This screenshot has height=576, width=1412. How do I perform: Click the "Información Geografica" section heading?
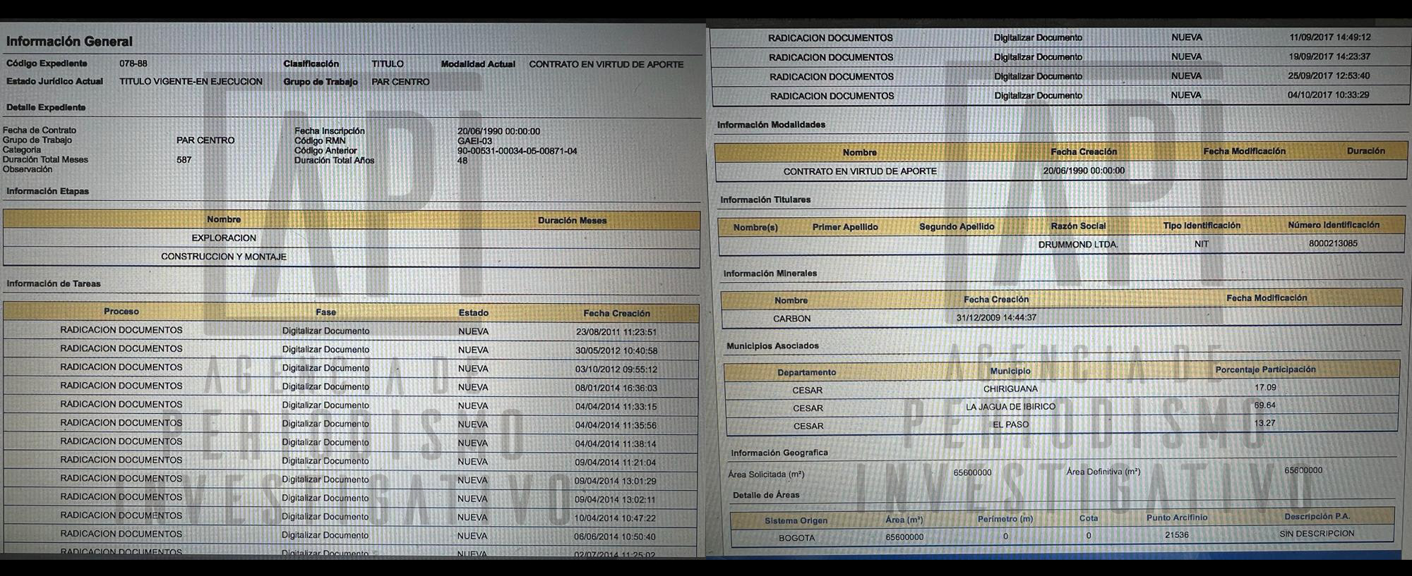click(x=779, y=453)
